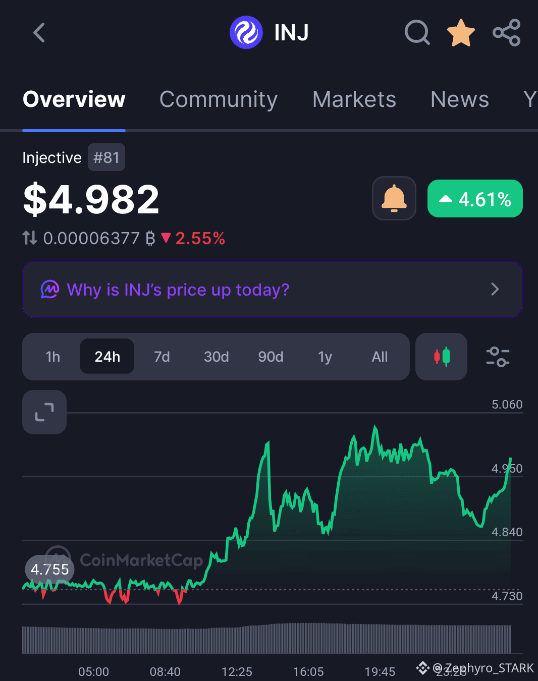The image size is (538, 681).
Task: Expand chart to fullscreen
Action: pos(44,412)
